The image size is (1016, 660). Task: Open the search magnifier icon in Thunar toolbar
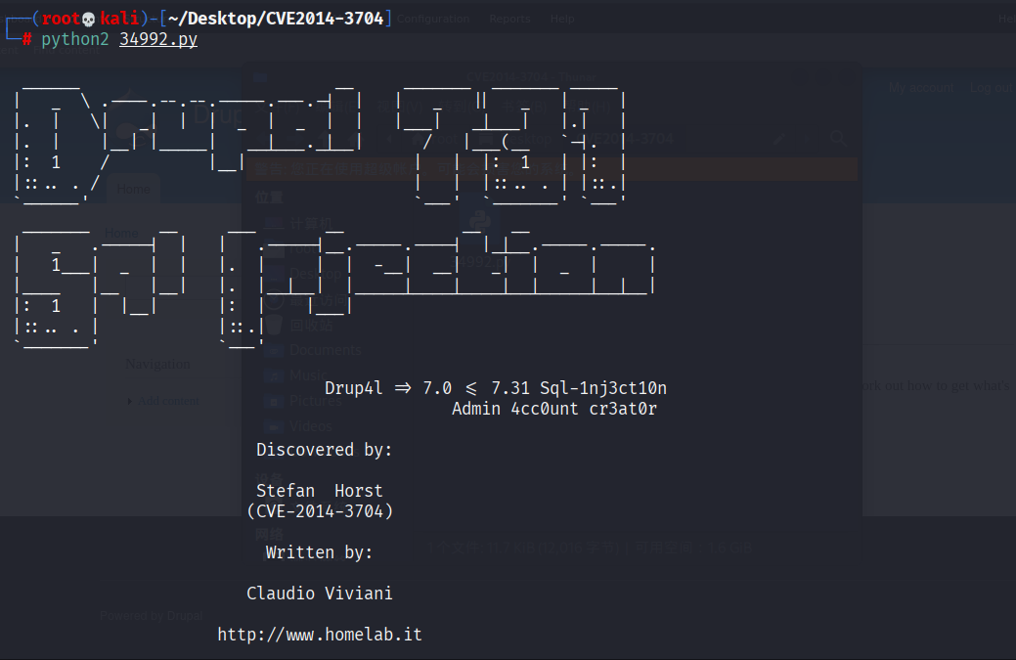tap(838, 138)
